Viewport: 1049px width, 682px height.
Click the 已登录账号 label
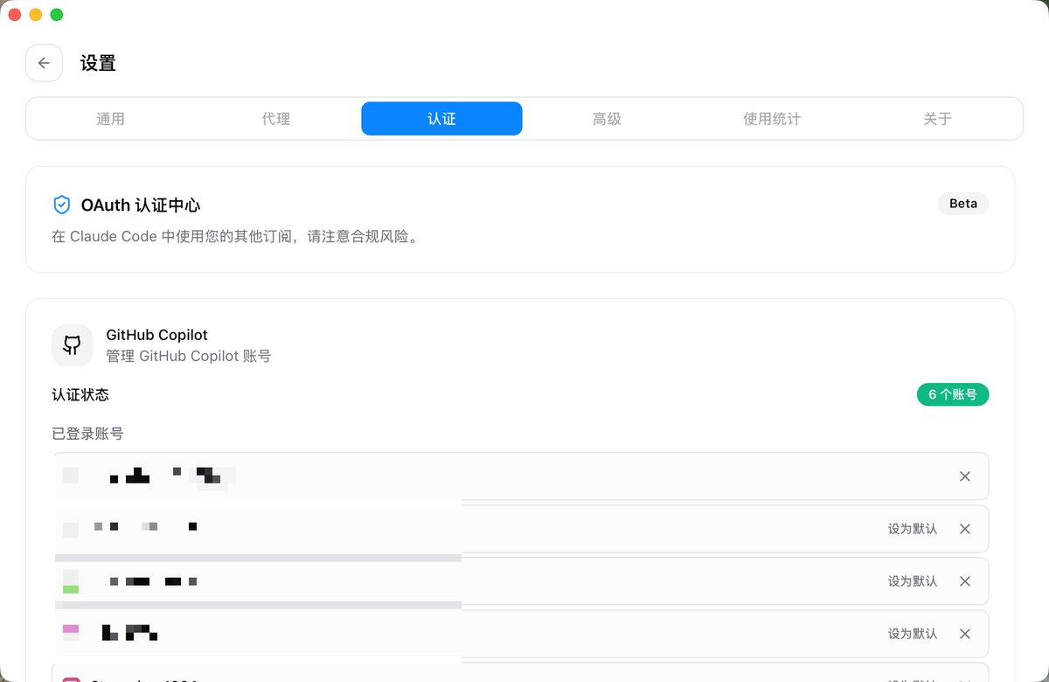pos(87,434)
